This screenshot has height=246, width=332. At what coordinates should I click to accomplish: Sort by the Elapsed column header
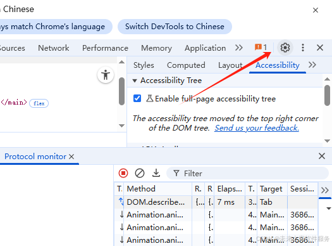(230, 189)
